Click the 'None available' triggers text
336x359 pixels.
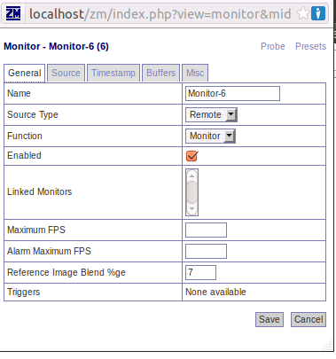point(215,292)
